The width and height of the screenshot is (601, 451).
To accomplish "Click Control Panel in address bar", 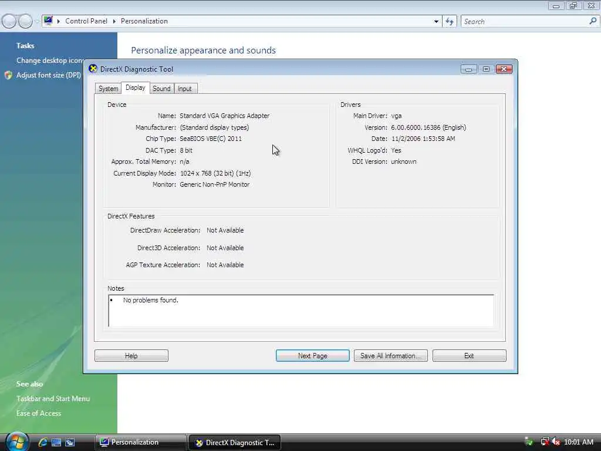I will pos(86,21).
